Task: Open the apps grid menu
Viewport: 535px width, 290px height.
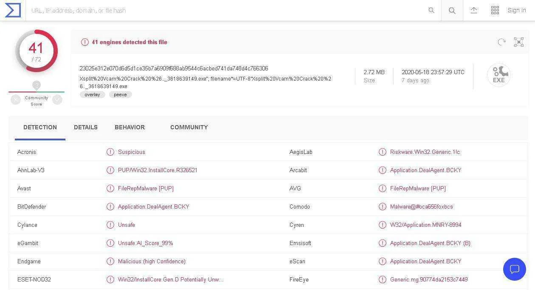Action: click(x=495, y=10)
